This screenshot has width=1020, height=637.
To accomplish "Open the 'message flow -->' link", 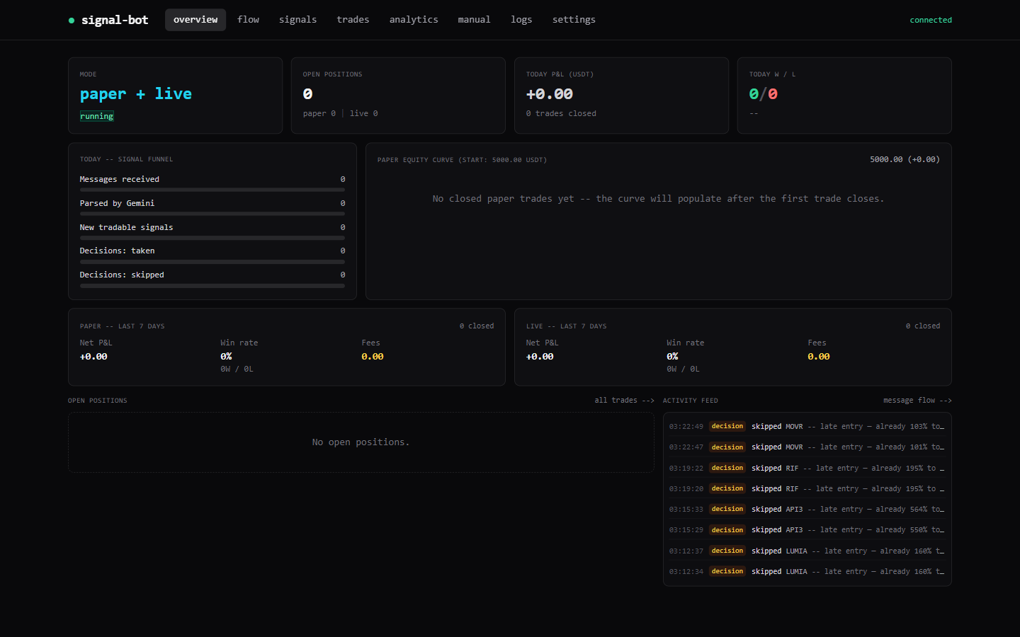I will point(917,401).
